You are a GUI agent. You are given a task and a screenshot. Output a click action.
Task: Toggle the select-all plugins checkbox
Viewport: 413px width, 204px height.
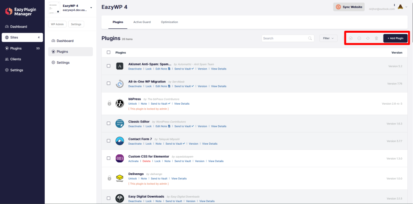[108, 52]
